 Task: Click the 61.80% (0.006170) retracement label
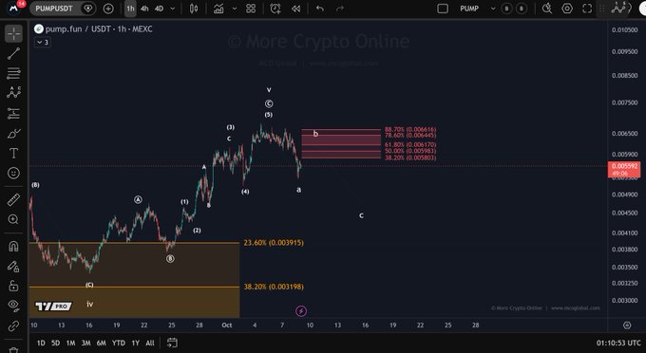pyautogui.click(x=410, y=145)
